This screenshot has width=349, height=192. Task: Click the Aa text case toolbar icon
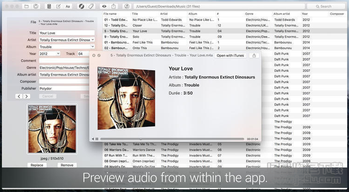(x=68, y=6)
